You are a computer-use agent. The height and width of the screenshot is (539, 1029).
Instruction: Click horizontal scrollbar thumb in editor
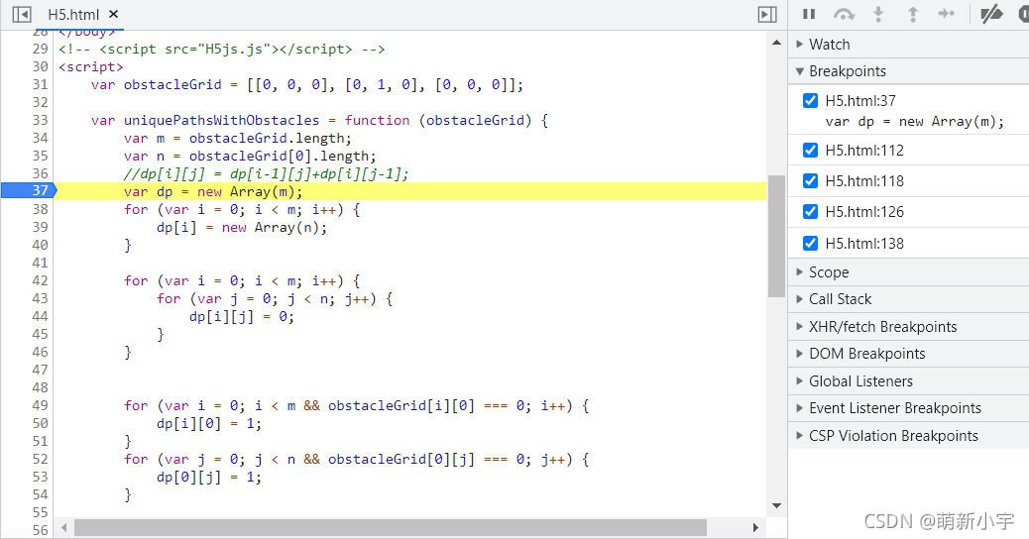tap(390, 527)
